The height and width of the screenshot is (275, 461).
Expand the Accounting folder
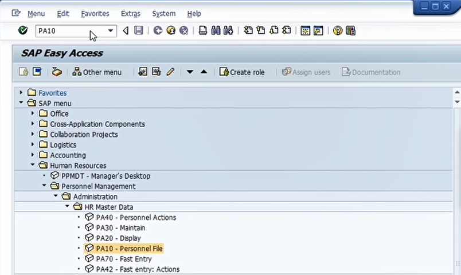pos(32,155)
